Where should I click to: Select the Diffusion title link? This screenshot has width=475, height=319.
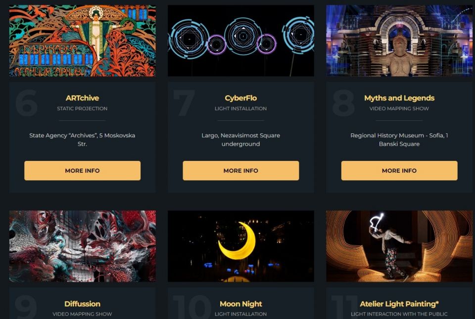(x=83, y=304)
